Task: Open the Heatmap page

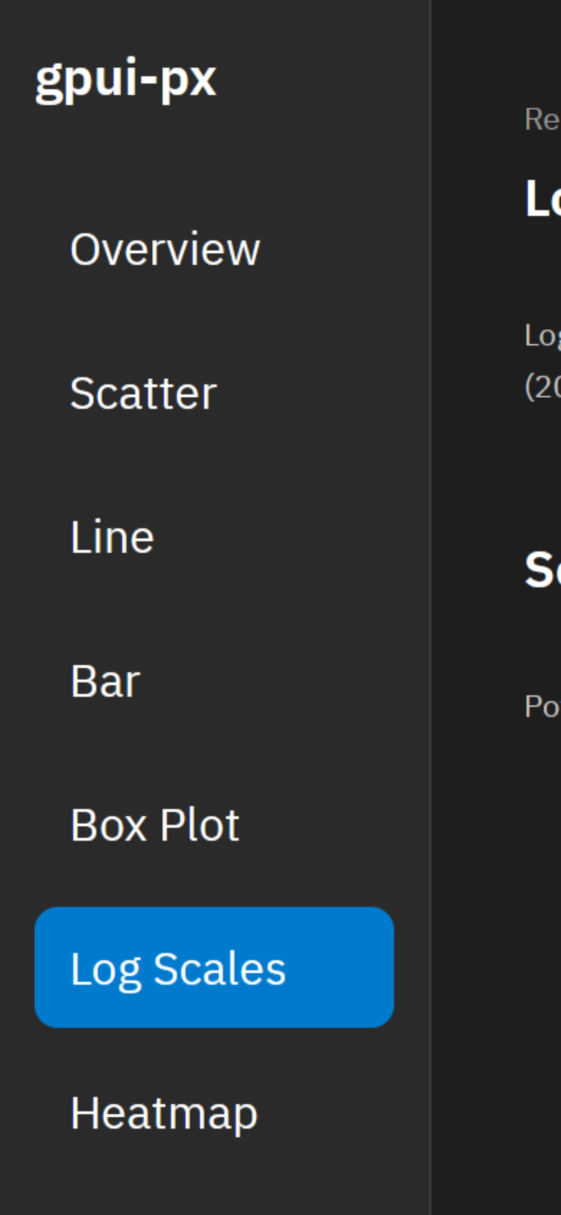Action: point(214,1113)
